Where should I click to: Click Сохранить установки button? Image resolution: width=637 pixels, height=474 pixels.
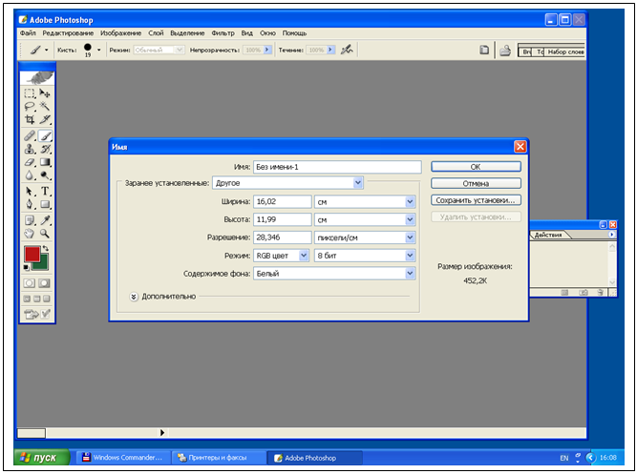[x=476, y=200]
